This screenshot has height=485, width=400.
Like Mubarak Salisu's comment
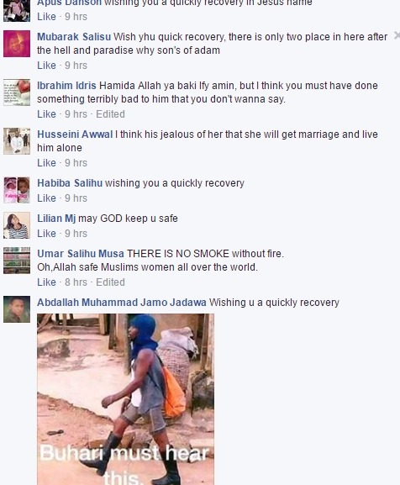[x=46, y=66]
